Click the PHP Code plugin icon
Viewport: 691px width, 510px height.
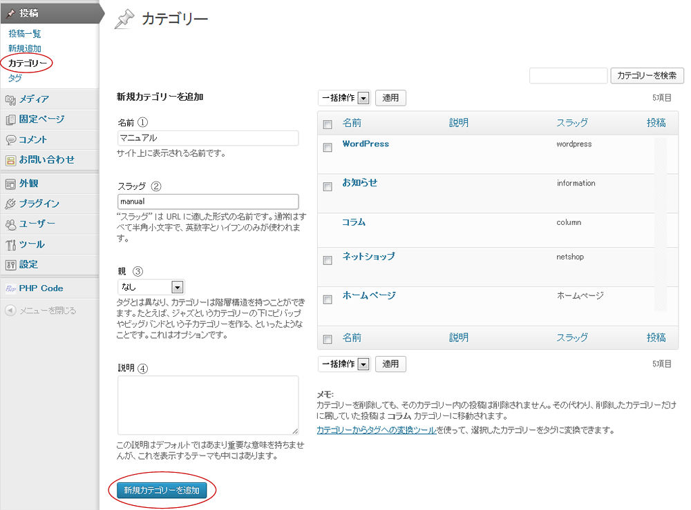coord(10,288)
